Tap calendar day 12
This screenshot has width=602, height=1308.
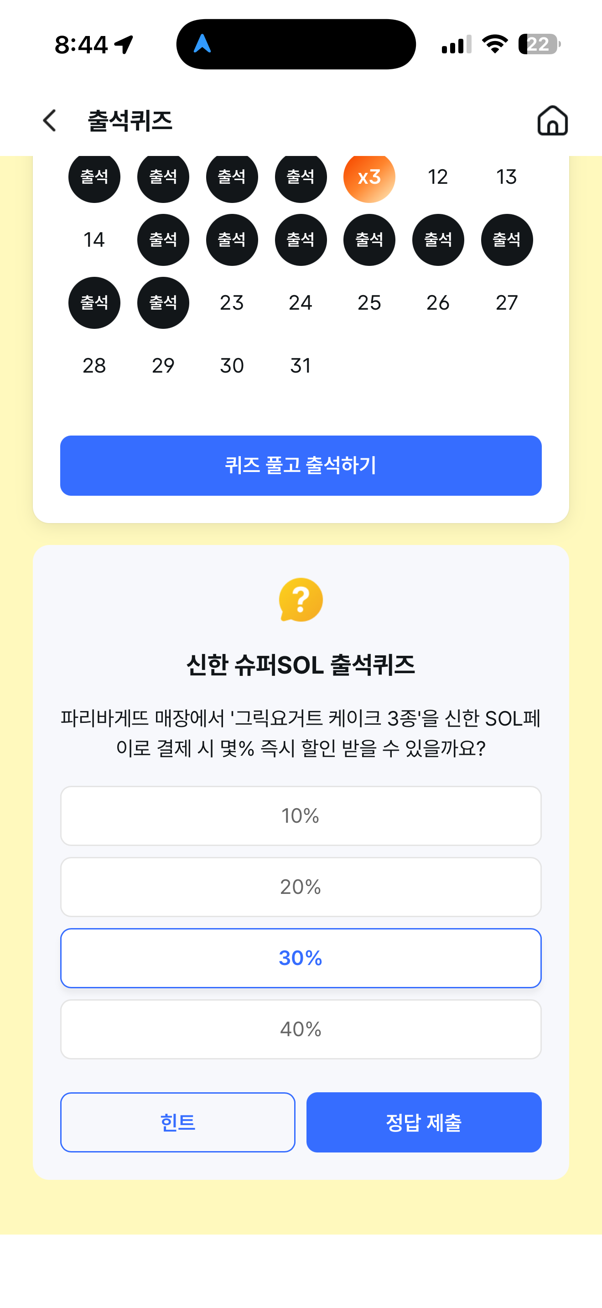[x=438, y=176]
